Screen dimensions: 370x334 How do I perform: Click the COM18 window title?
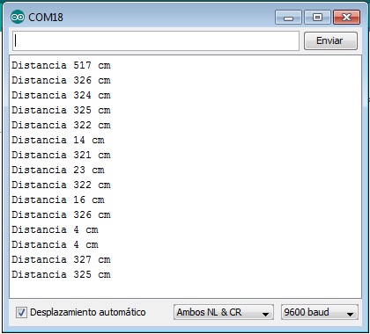(x=46, y=18)
